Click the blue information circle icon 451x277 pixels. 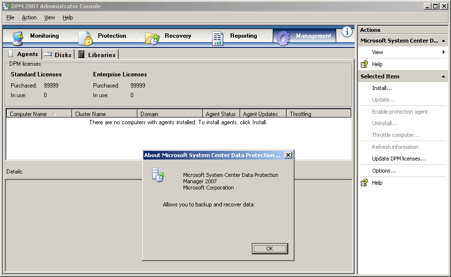coord(347,31)
